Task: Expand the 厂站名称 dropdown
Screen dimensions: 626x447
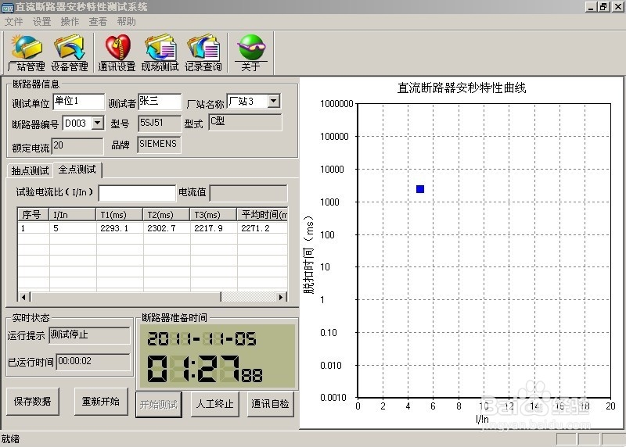Action: (273, 101)
